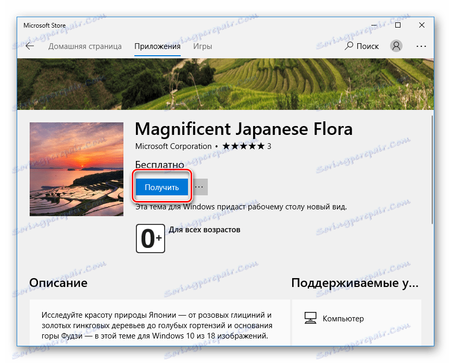Open the Microsoft Corporation publisher link
This screenshot has width=451, height=363.
pyautogui.click(x=173, y=146)
